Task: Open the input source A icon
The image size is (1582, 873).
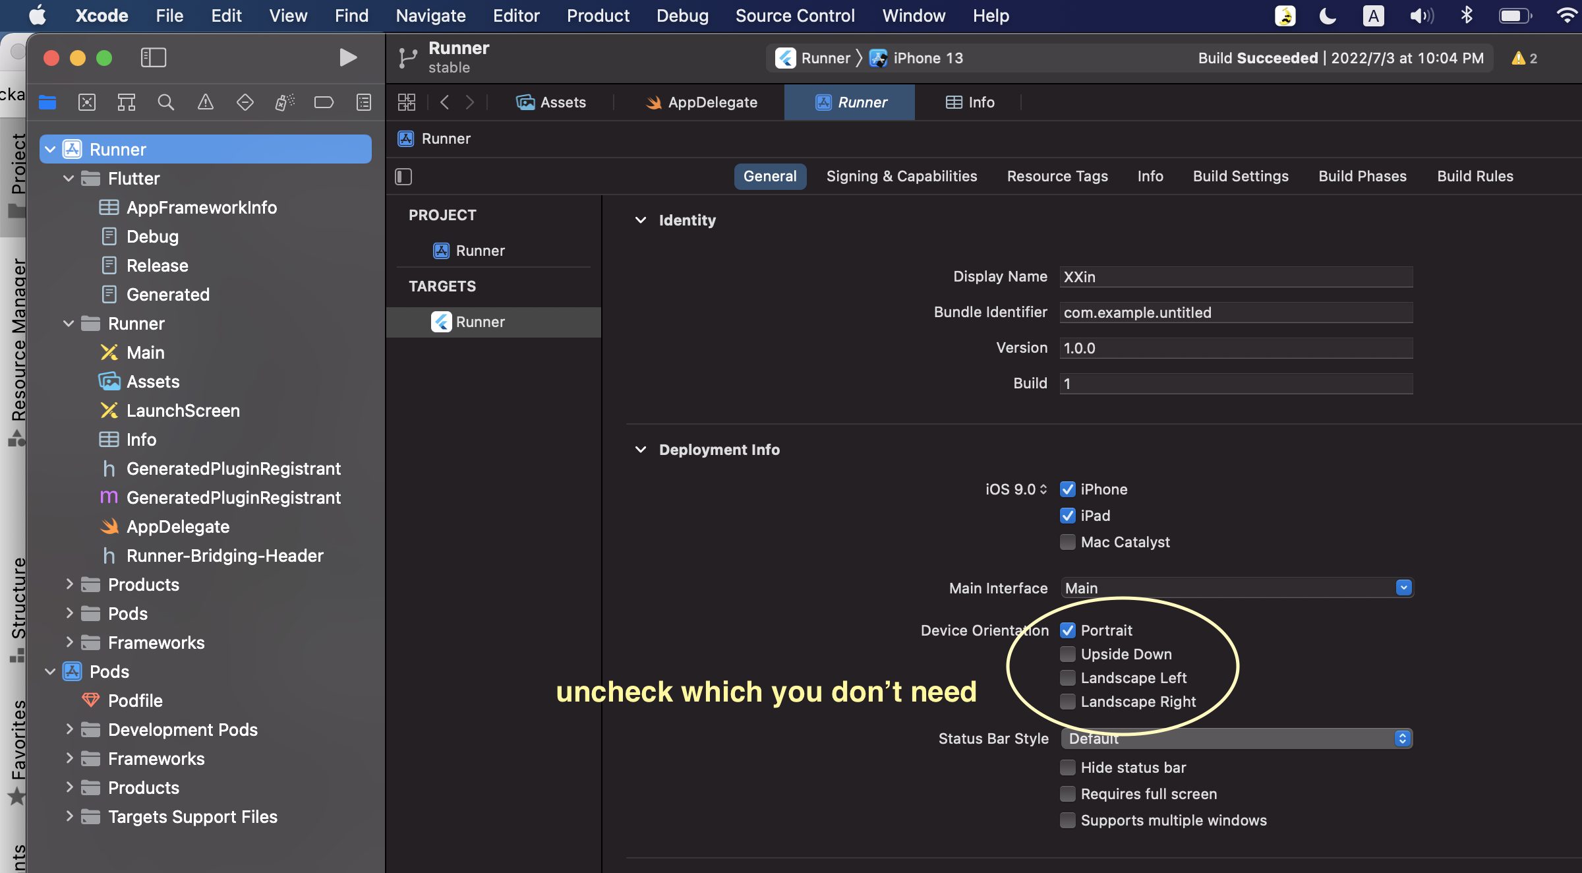Action: point(1374,15)
